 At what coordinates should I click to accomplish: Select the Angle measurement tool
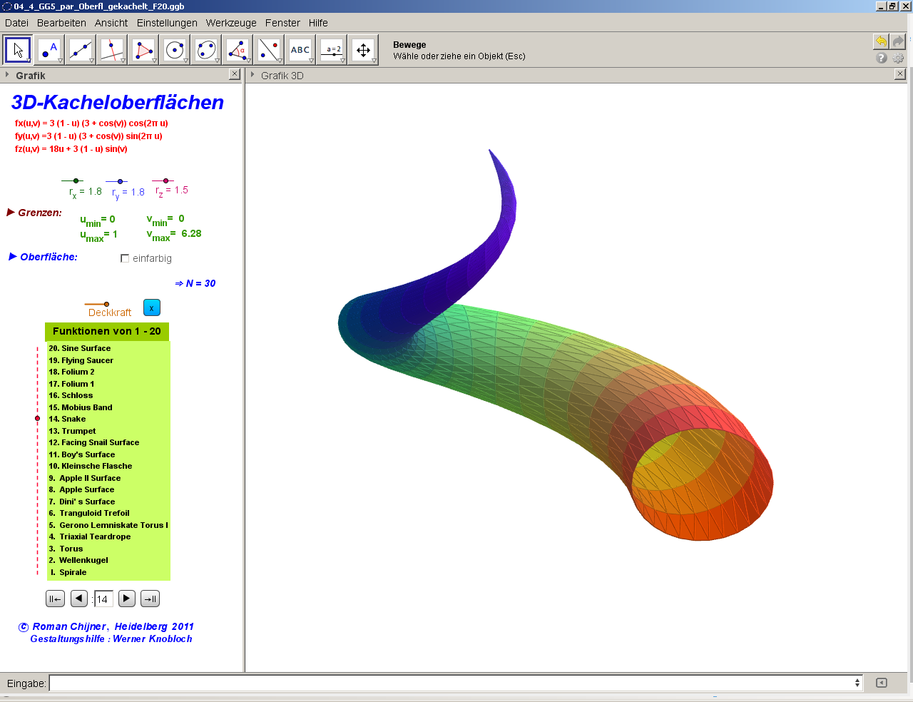coord(238,50)
